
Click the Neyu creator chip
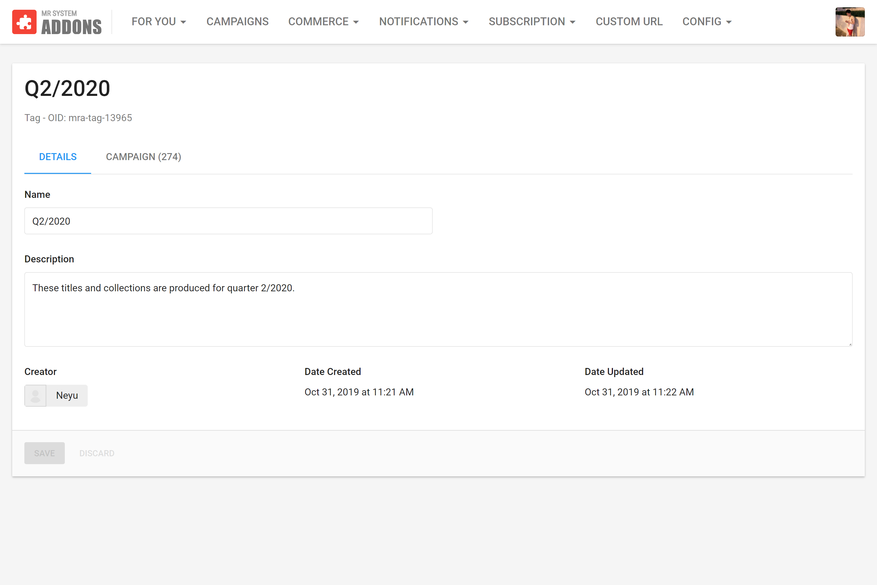tap(67, 395)
